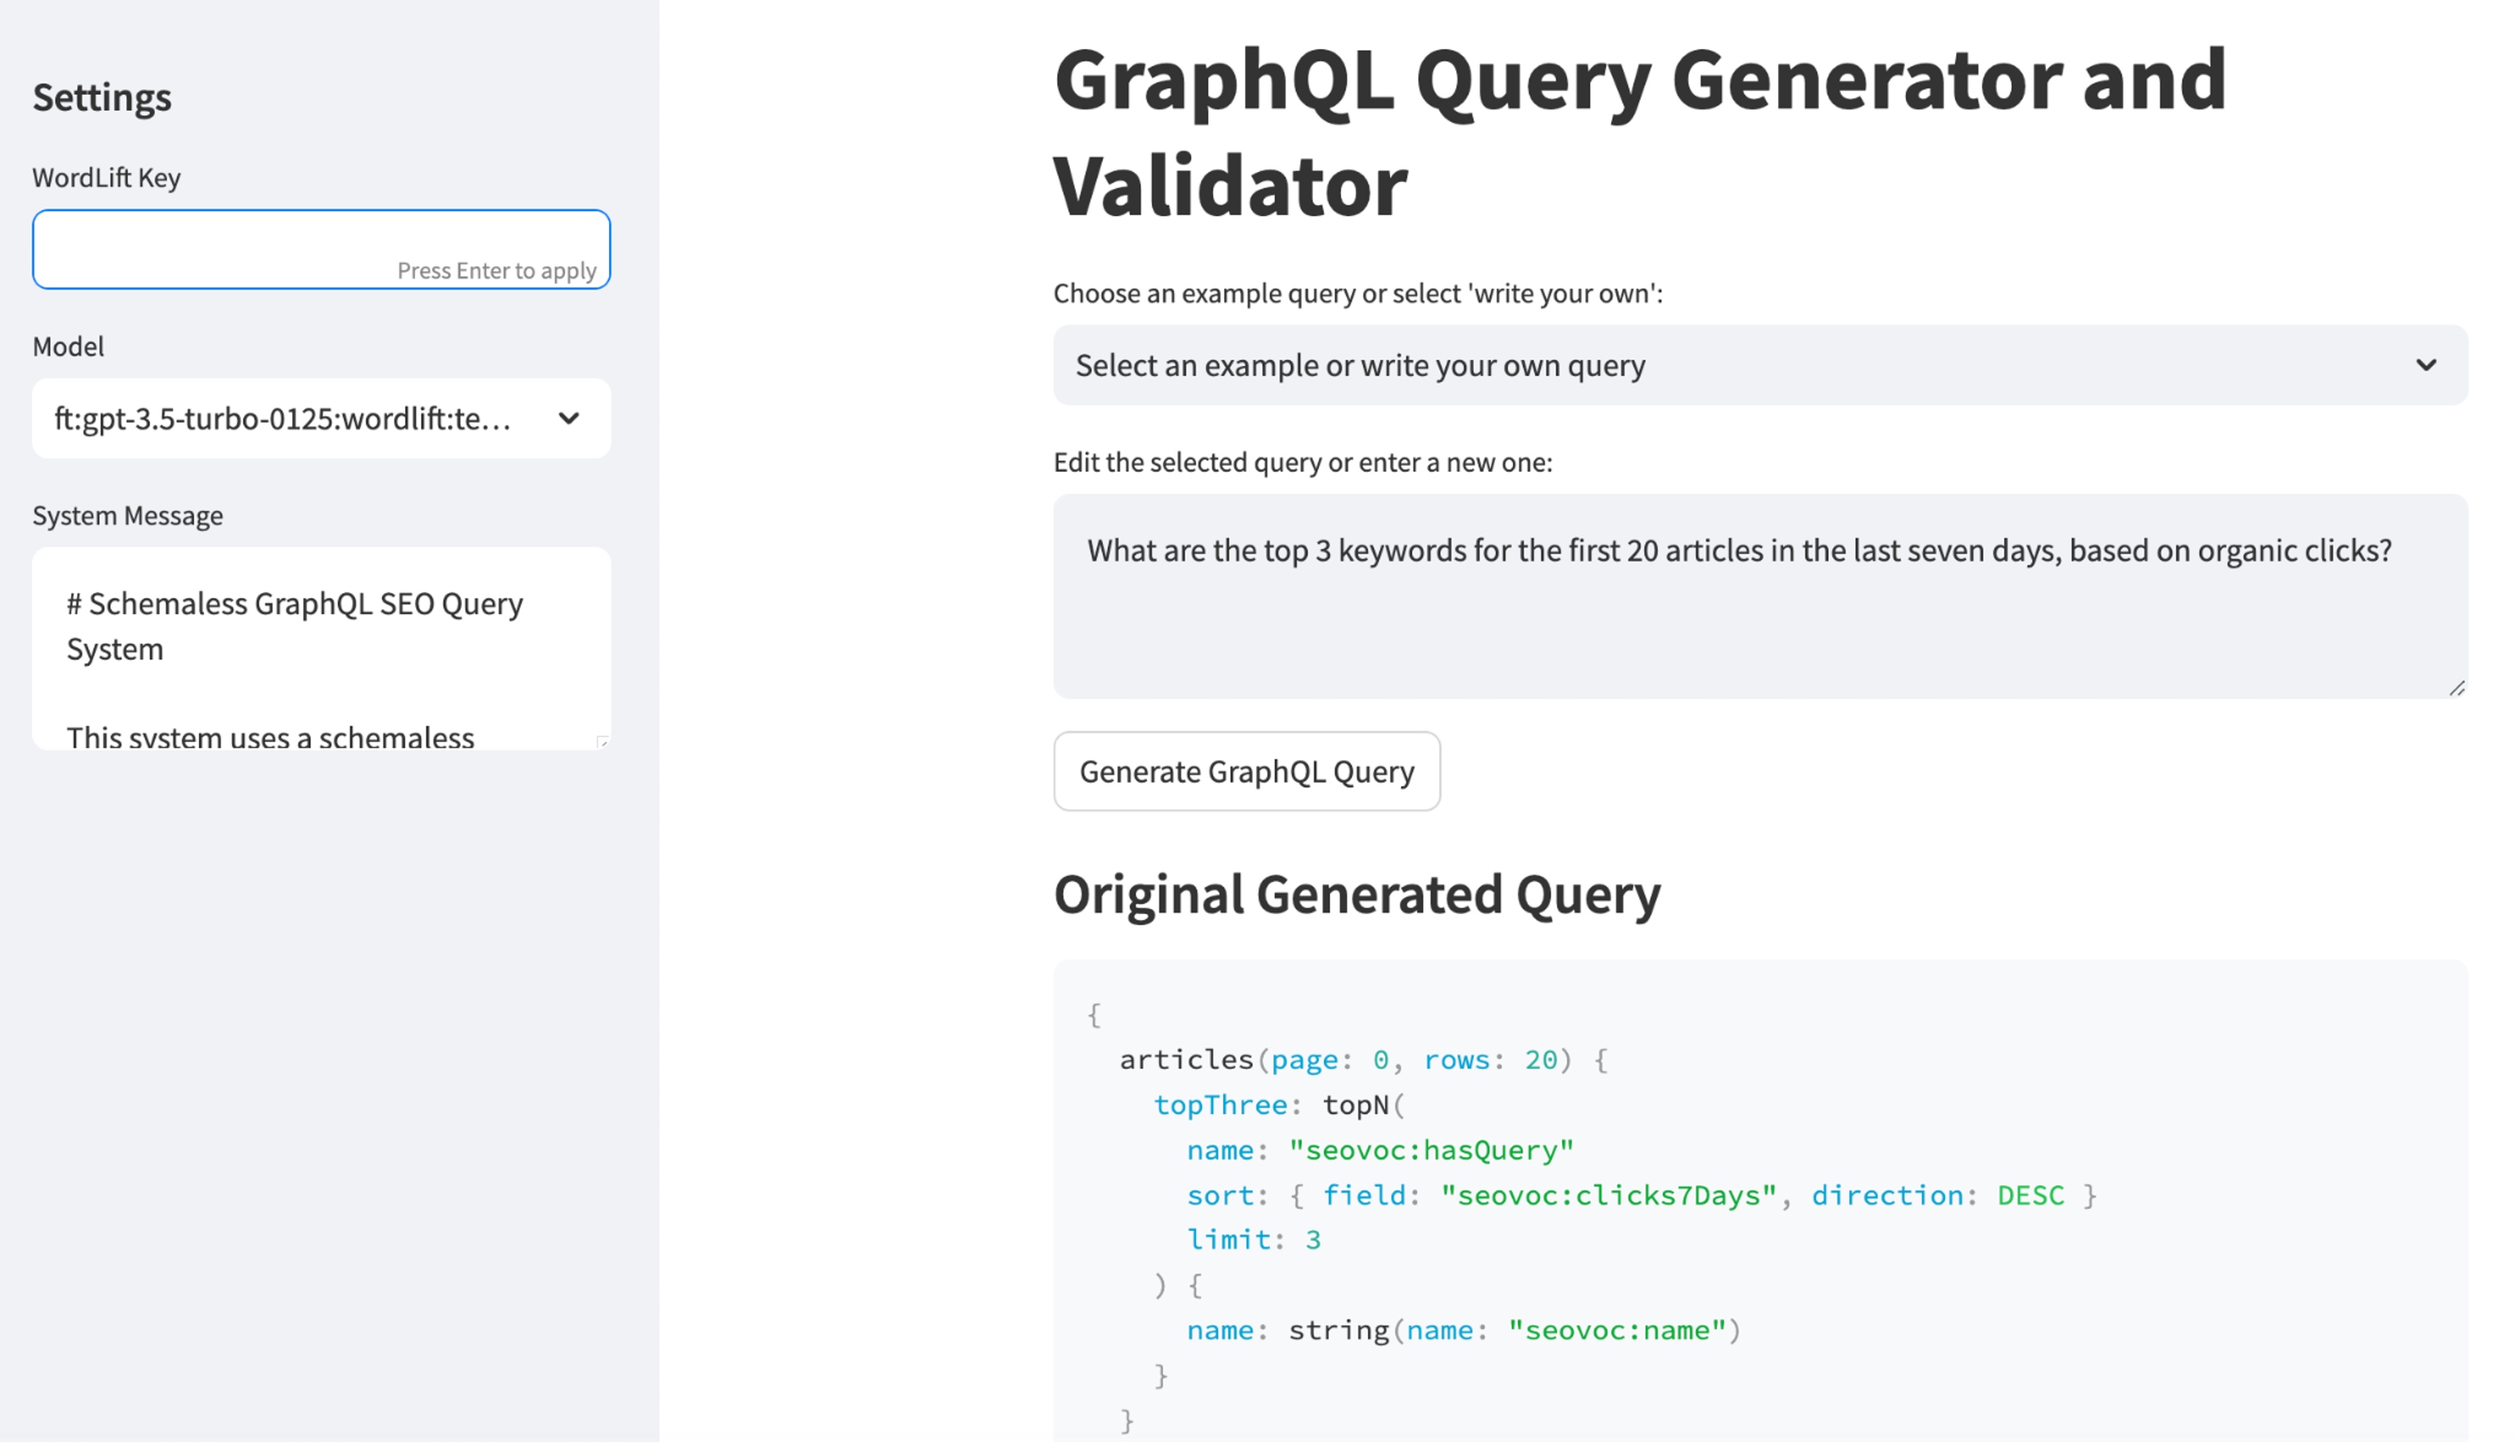Open the example query selector dropdown
2515x1443 pixels.
pyautogui.click(x=1760, y=363)
